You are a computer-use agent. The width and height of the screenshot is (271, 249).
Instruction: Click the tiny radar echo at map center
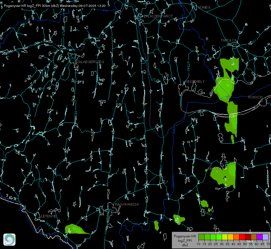pos(132,129)
